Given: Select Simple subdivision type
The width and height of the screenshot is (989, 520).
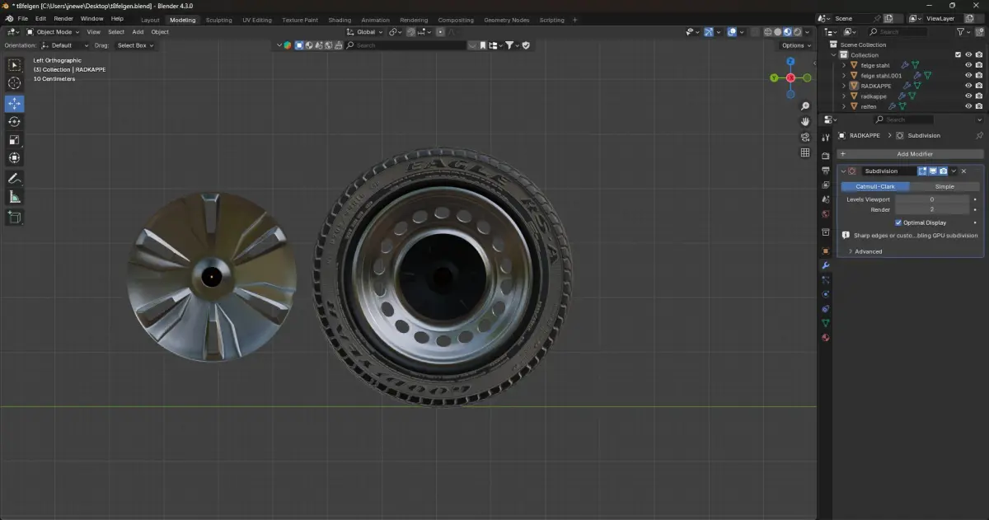Looking at the screenshot, I should pos(944,186).
